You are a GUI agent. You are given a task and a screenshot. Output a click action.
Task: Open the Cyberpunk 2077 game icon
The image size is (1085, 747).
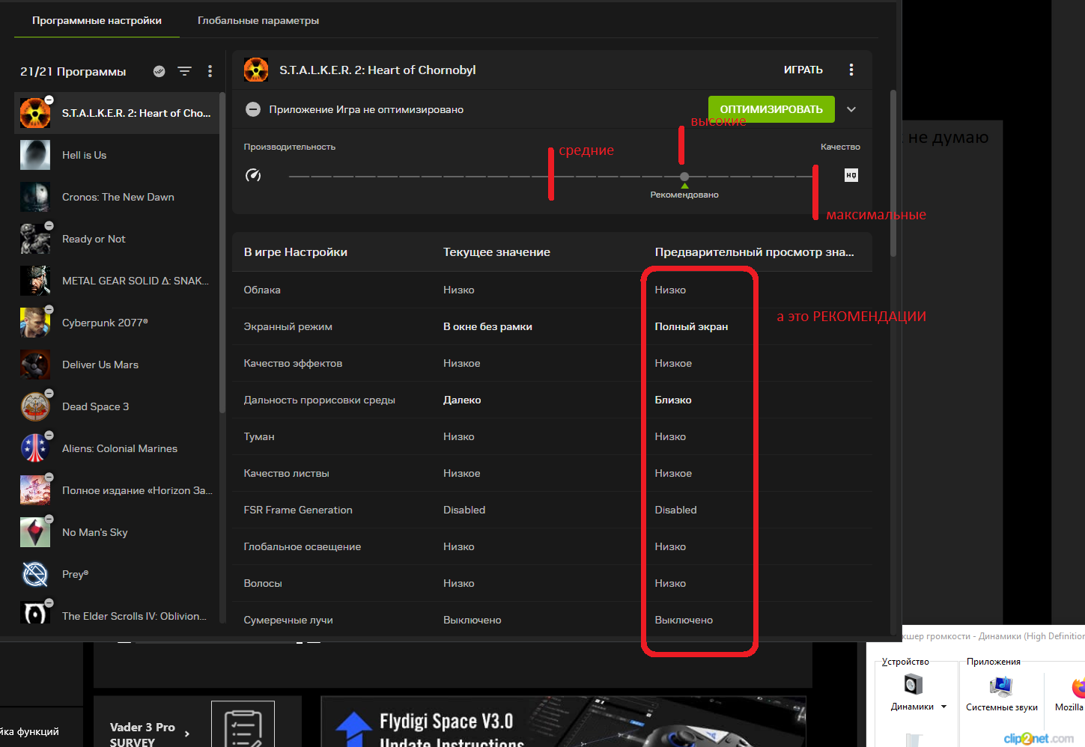[x=35, y=323]
